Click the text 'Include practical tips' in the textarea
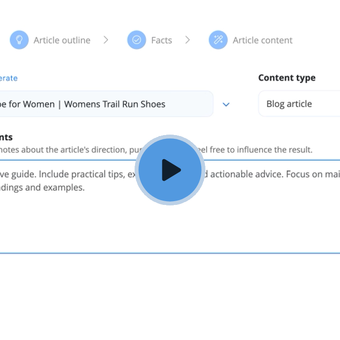This screenshot has height=340, width=340. pos(81,174)
